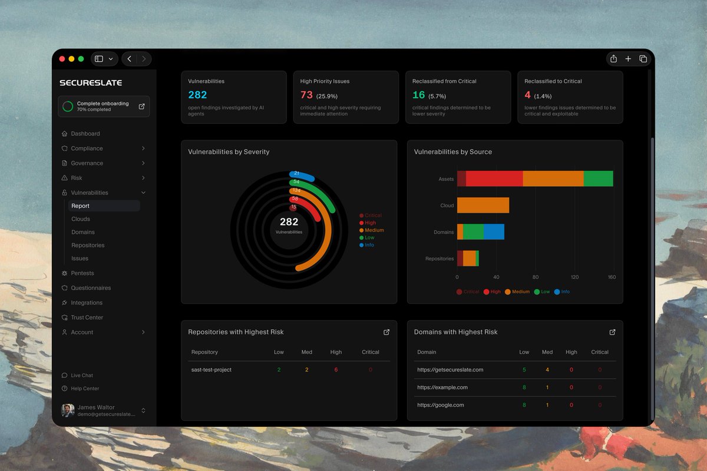The width and height of the screenshot is (707, 471).
Task: Click the Questionnaires shield icon
Action: (65, 288)
